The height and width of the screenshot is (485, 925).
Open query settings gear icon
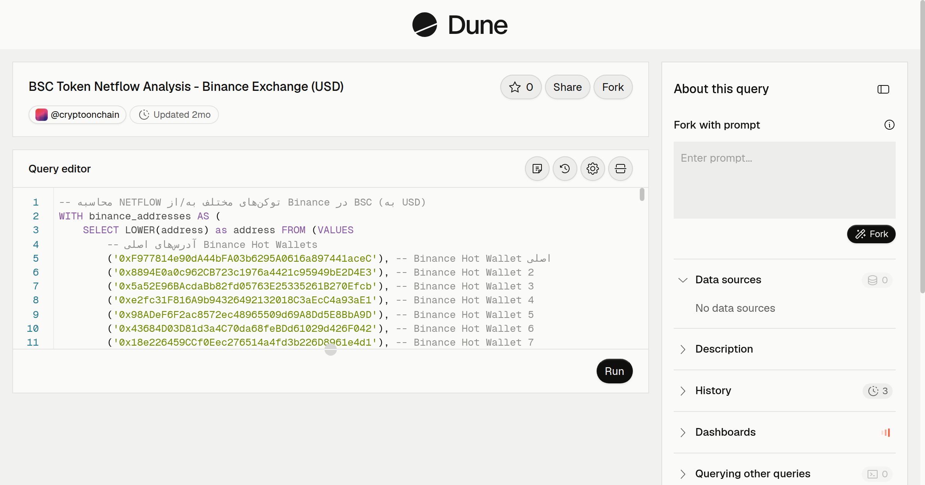tap(593, 169)
